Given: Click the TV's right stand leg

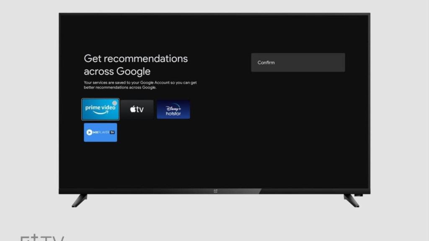Looking at the screenshot, I should click(x=351, y=200).
